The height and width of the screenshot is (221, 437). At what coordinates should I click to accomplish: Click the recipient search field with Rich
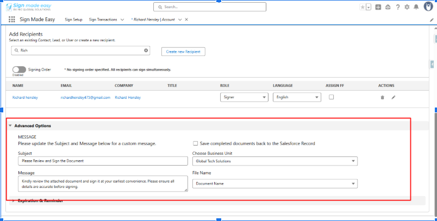80,50
